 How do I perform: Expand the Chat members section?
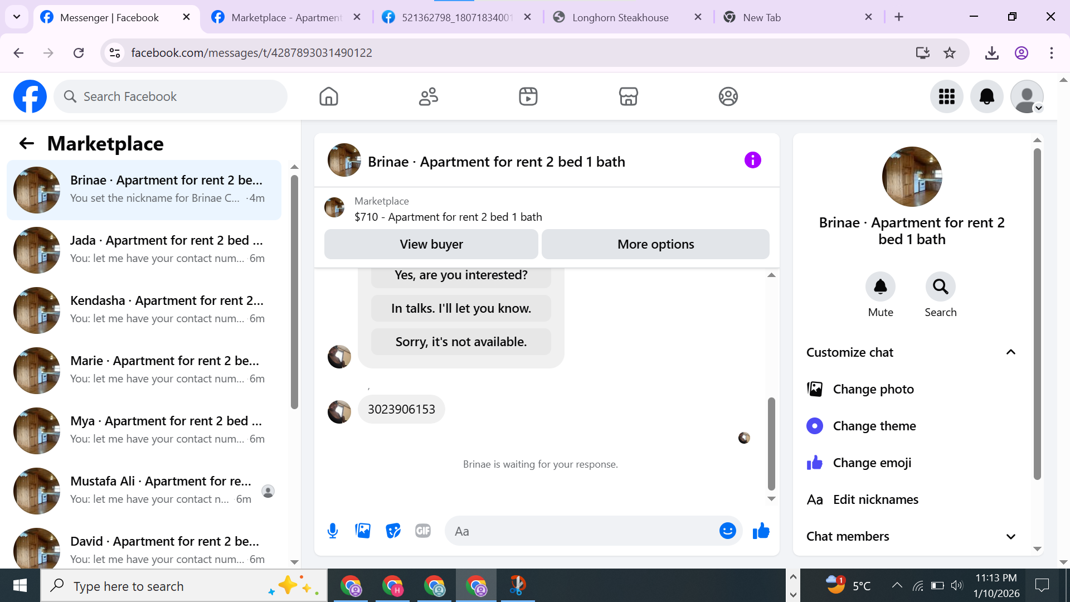[1010, 536]
